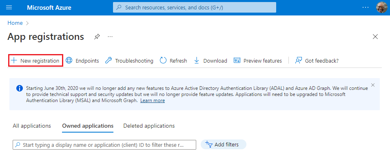
Task: Start a New registration
Action: click(x=35, y=61)
